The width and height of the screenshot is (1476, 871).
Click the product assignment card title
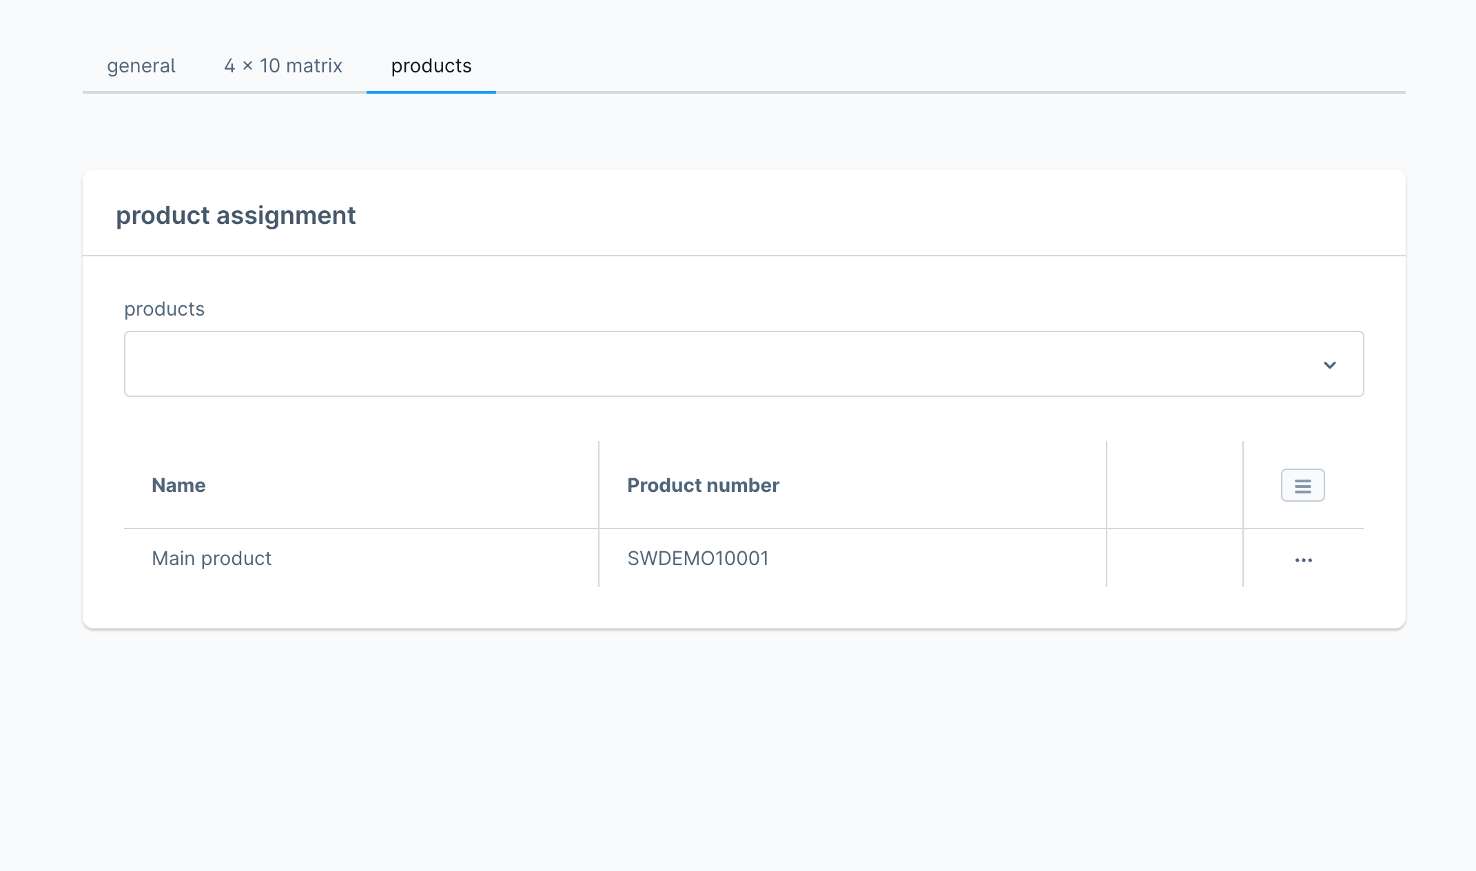click(236, 216)
